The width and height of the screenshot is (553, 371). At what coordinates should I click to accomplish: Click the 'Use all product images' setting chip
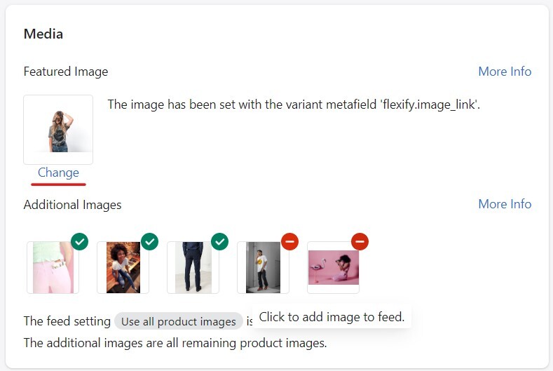click(x=179, y=322)
